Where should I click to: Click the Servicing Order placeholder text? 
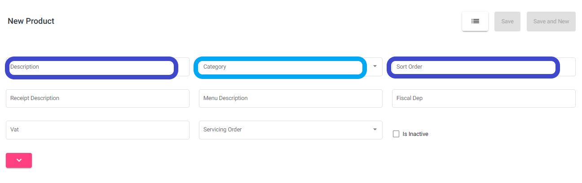coord(222,130)
